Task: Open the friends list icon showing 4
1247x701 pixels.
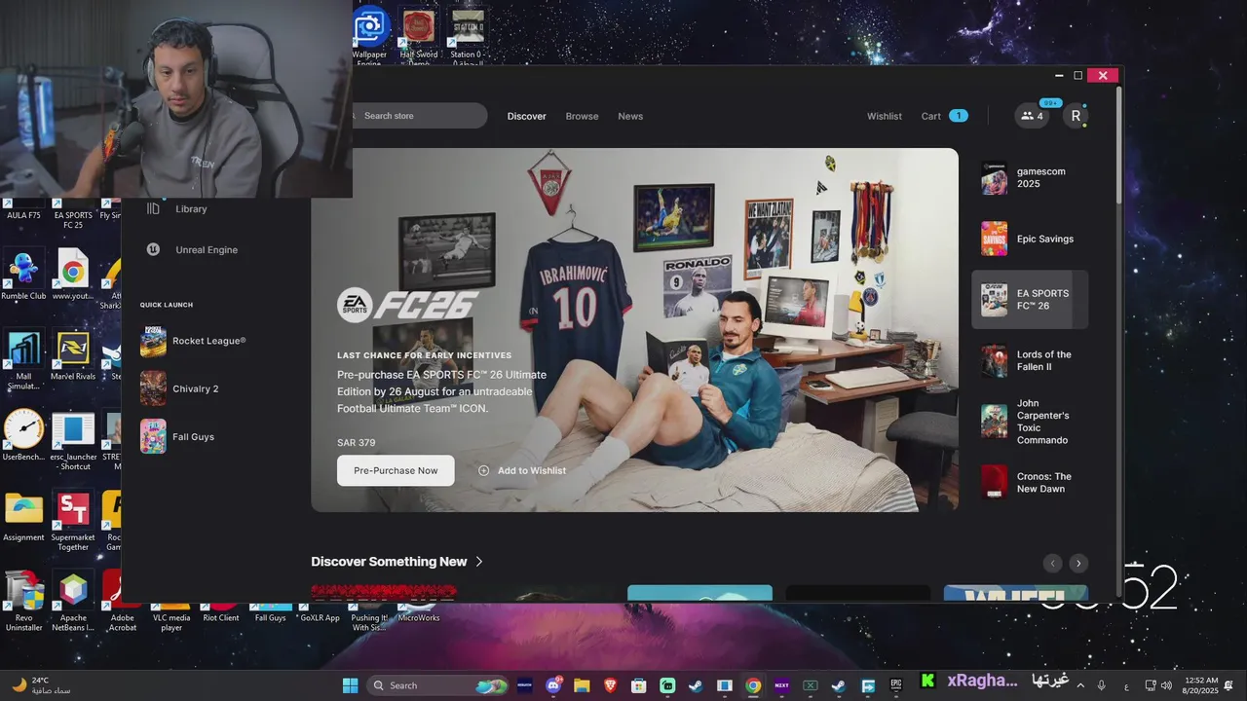Action: click(1032, 116)
